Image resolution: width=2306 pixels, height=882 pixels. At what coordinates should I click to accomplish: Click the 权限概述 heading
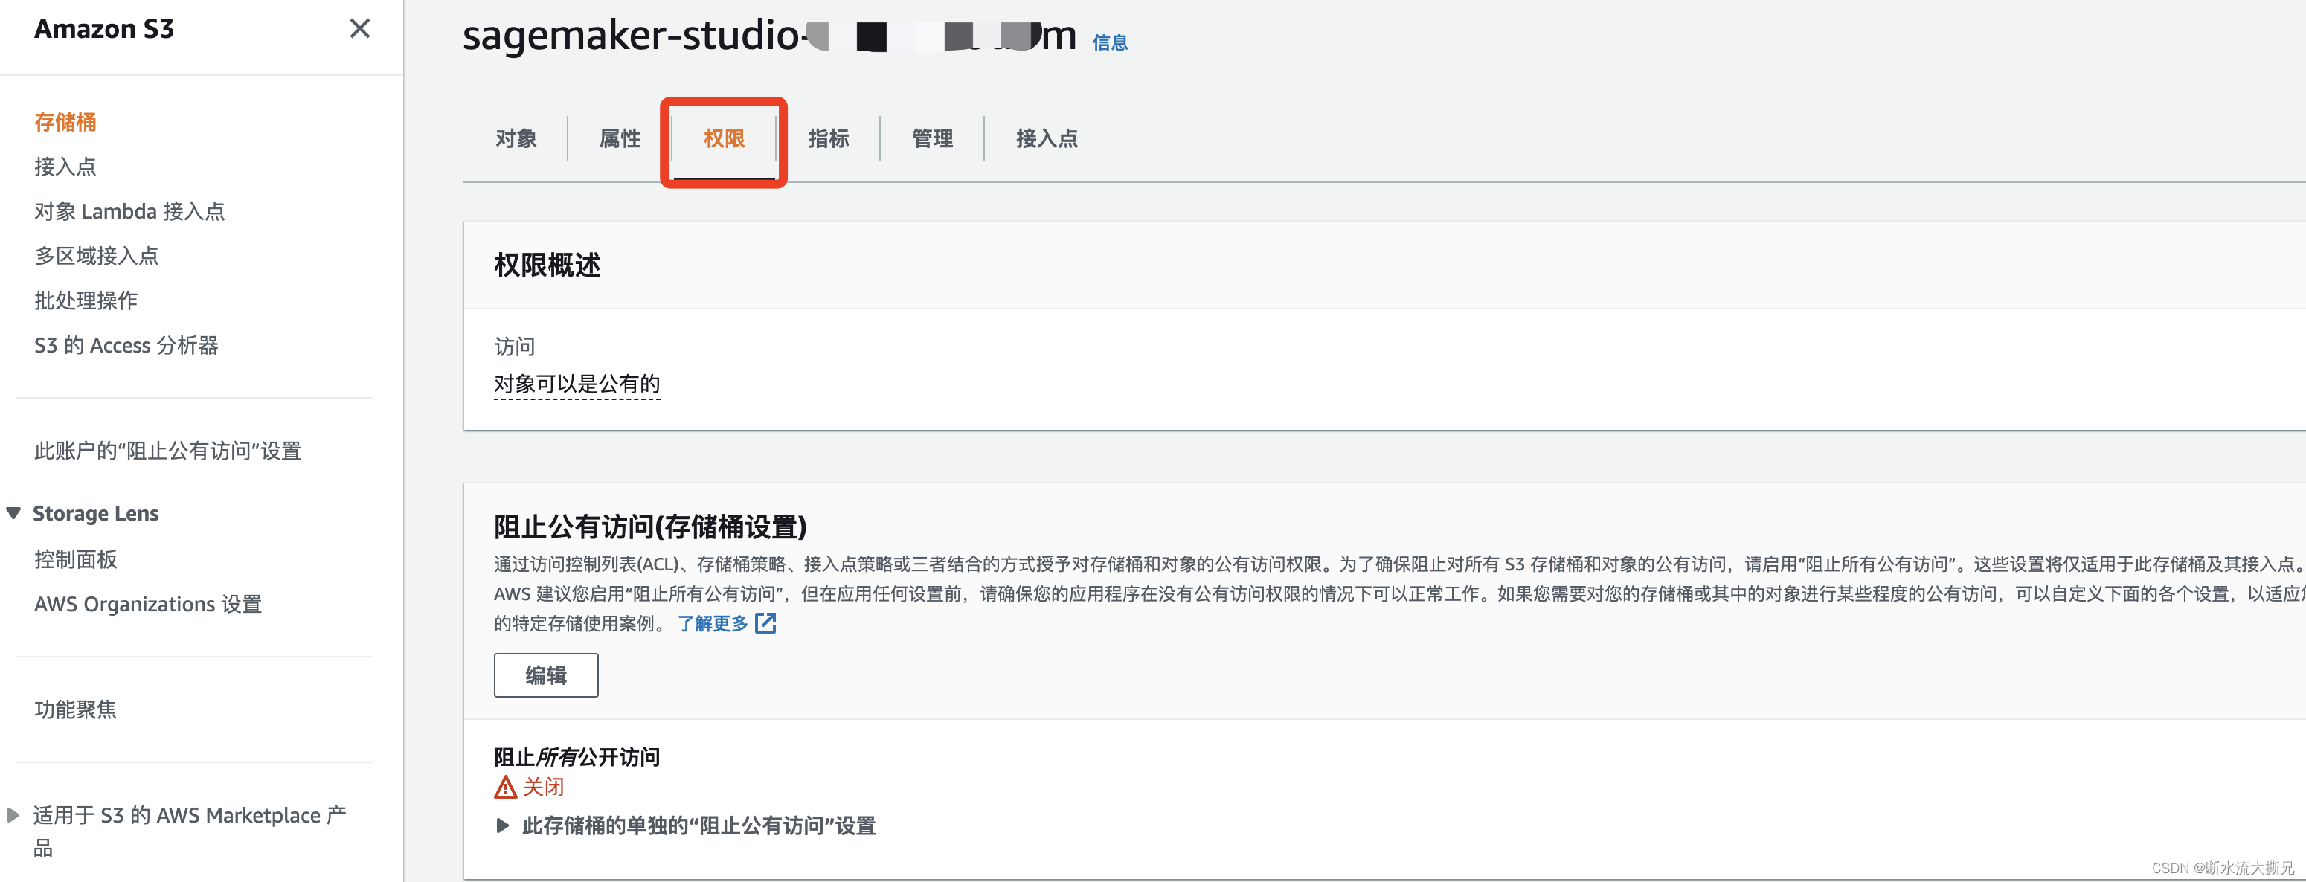(x=547, y=265)
